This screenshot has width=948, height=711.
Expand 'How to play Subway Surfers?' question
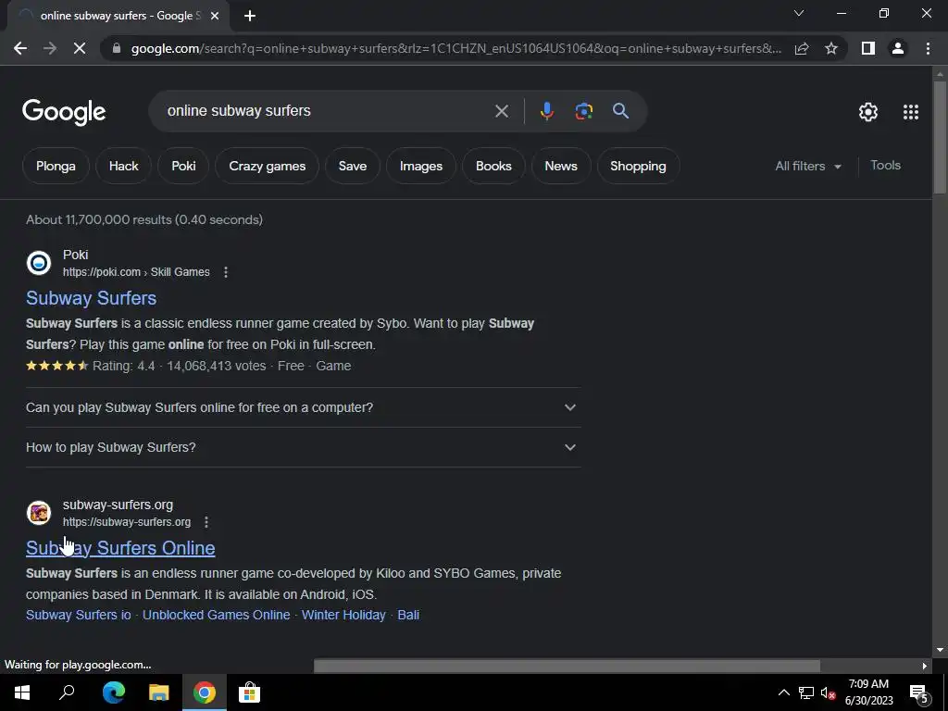(x=303, y=447)
